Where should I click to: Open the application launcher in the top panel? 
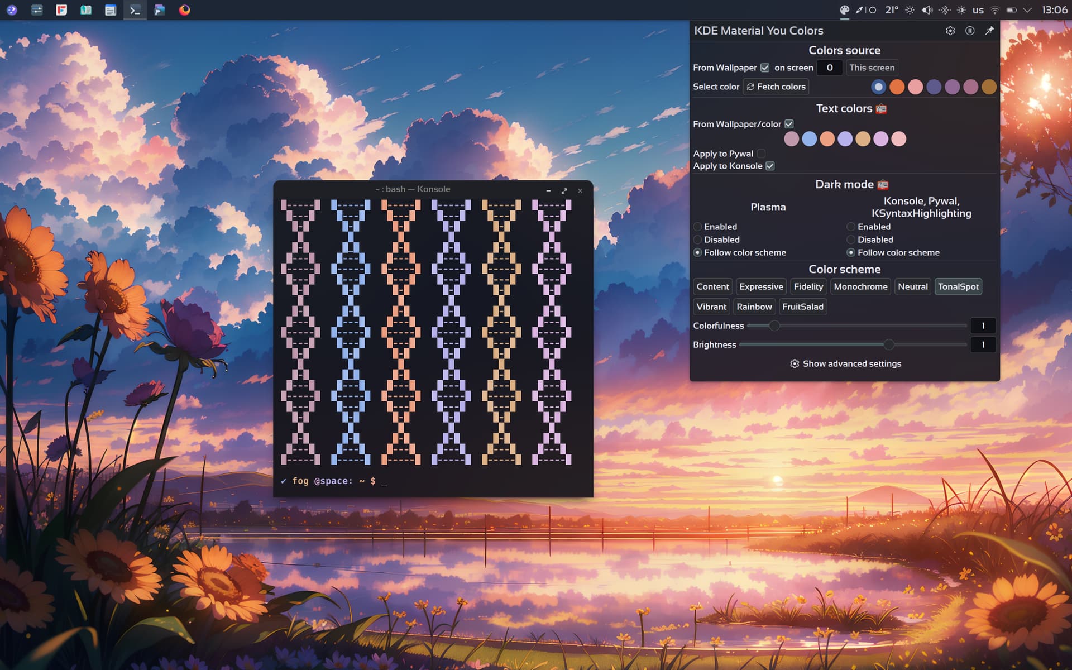point(12,10)
